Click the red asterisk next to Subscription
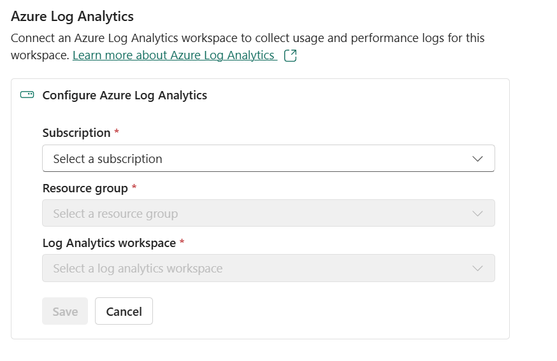Image resolution: width=557 pixels, height=361 pixels. point(117,132)
